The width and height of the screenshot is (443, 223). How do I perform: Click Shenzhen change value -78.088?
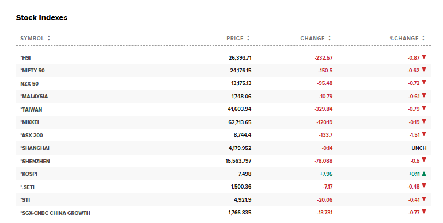[x=324, y=161]
